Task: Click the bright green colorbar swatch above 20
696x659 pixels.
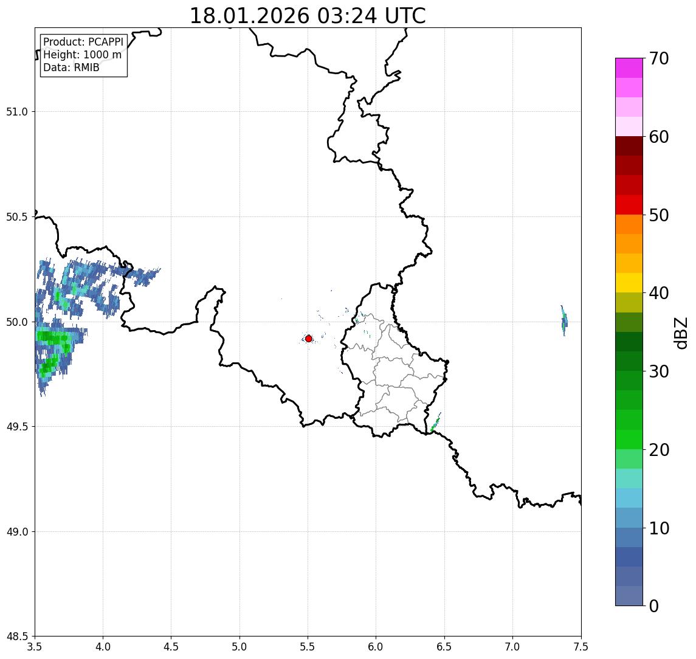Action: (629, 439)
